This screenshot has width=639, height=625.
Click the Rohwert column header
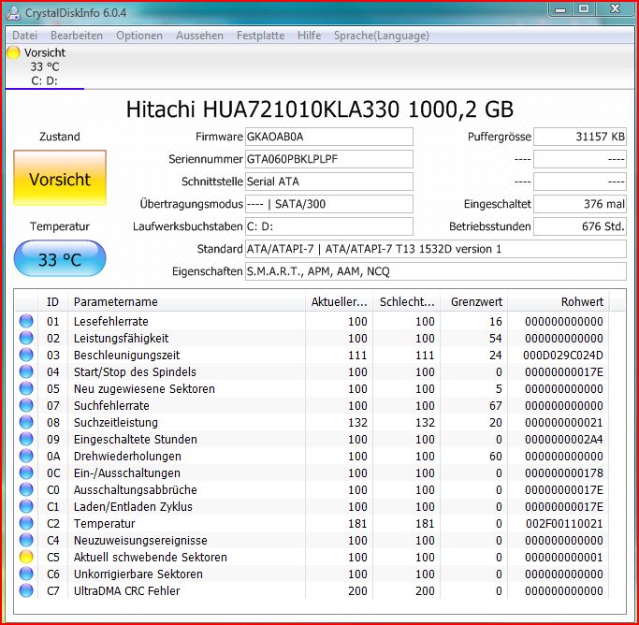[559, 302]
